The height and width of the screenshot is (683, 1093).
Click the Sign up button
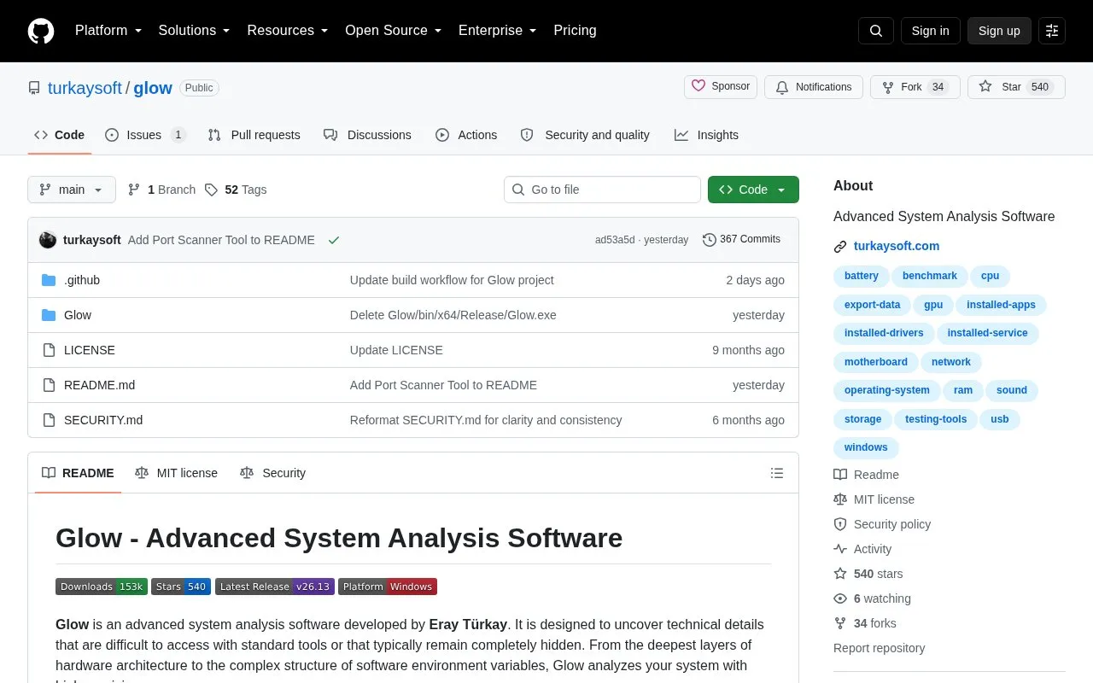[999, 31]
